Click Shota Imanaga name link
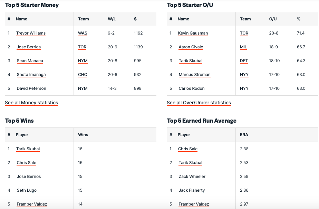Screen dimensions: 319x209 click(x=31, y=75)
